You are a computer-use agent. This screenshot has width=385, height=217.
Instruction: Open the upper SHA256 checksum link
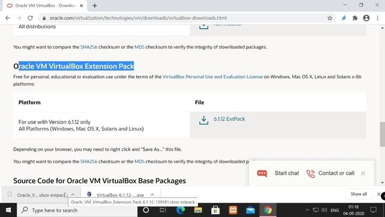click(88, 47)
